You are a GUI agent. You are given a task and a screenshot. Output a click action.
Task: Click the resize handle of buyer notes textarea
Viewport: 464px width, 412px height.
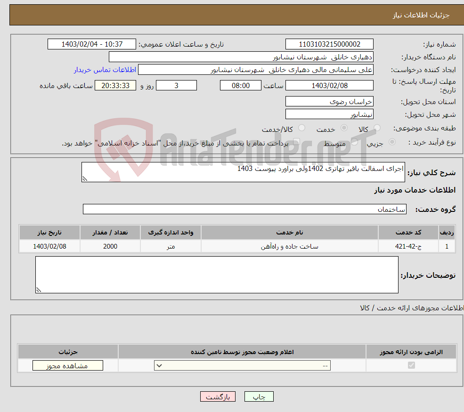click(x=39, y=290)
